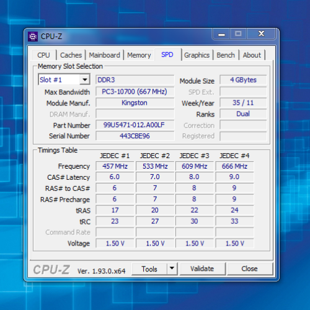This screenshot has height=310, width=310.
Task: Go to the Mainboard tab
Action: tap(104, 55)
